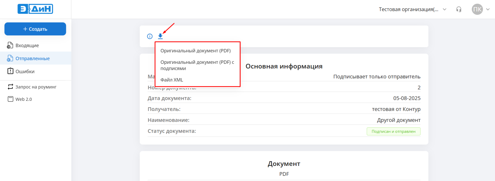Choose Оригинальный документ (PDF) с подписями

197,65
